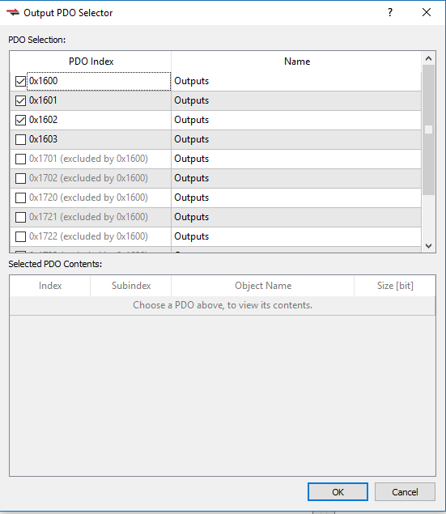Click the Output PDO Selector title icon

tap(13, 12)
